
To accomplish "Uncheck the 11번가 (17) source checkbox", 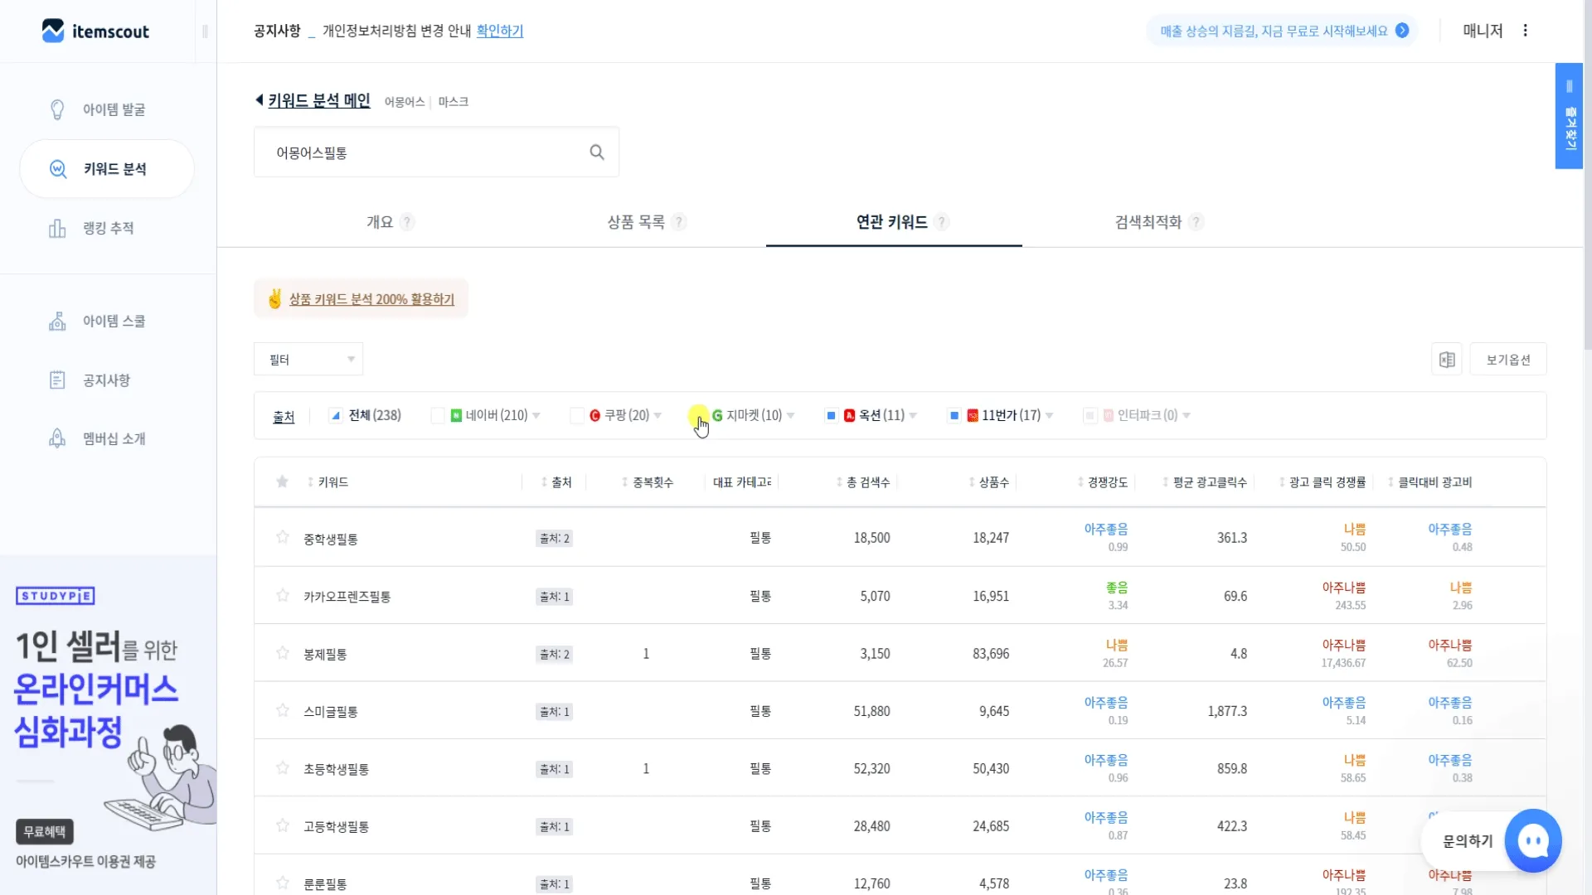I will coord(954,415).
